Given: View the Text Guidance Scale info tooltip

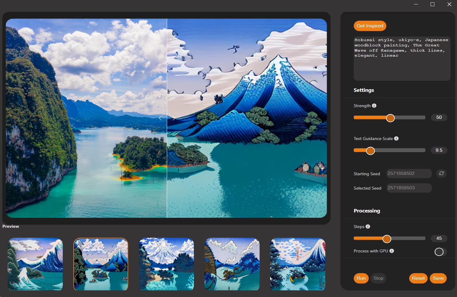Looking at the screenshot, I should (396, 139).
